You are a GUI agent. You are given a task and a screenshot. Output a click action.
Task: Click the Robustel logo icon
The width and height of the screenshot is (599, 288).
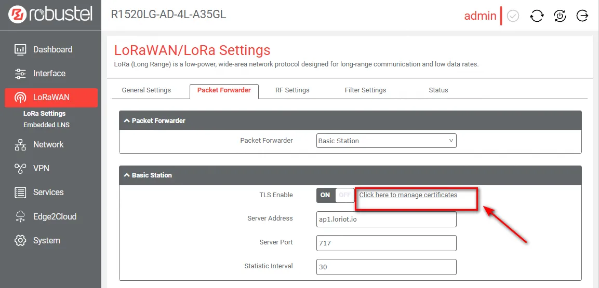(x=18, y=15)
